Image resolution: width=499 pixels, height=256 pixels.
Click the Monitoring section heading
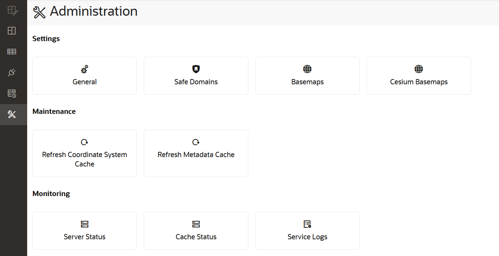click(x=51, y=194)
